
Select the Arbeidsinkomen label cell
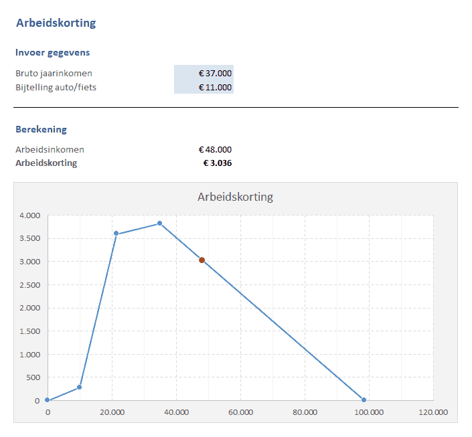pyautogui.click(x=50, y=149)
